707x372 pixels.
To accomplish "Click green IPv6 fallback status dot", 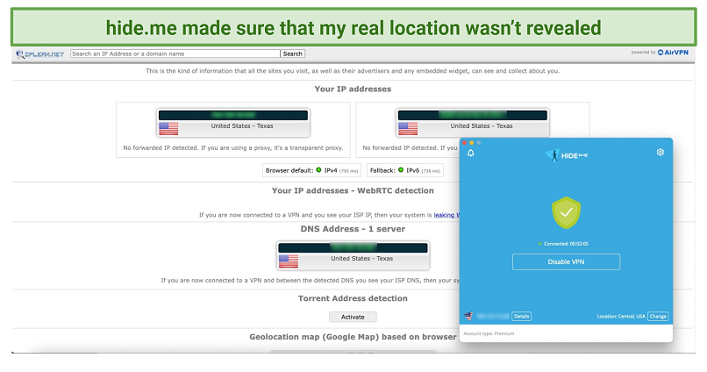I will pyautogui.click(x=401, y=170).
